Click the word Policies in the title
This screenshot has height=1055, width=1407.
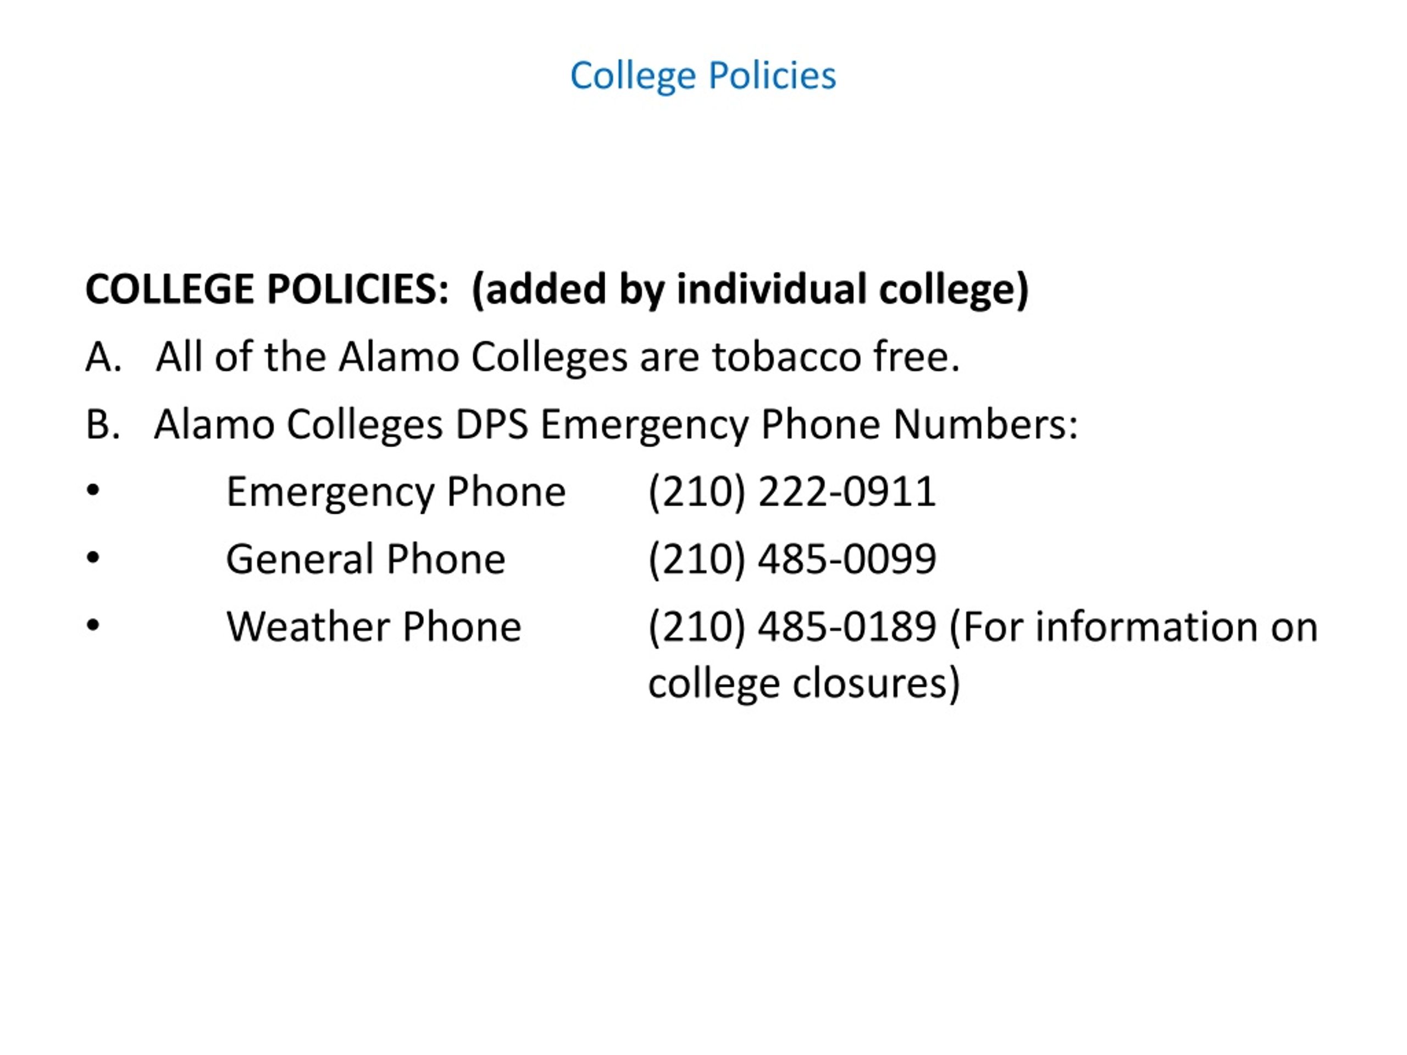point(772,76)
